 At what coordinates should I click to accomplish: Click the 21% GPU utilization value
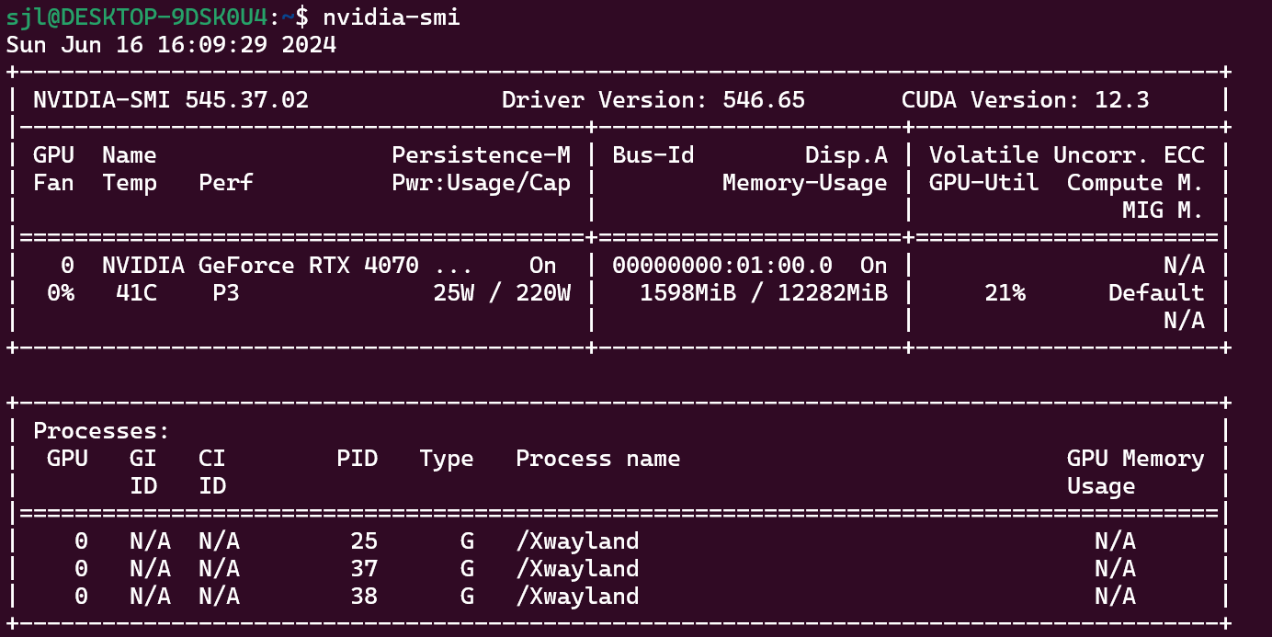click(1005, 293)
